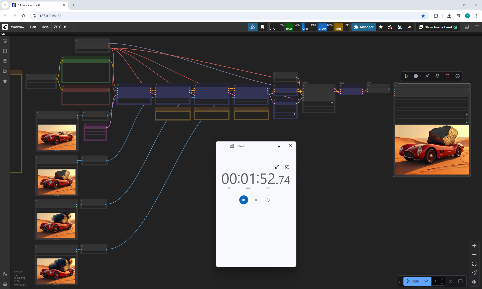Click the bypass node arrow icon
This screenshot has width=482, height=289.
pos(427,76)
